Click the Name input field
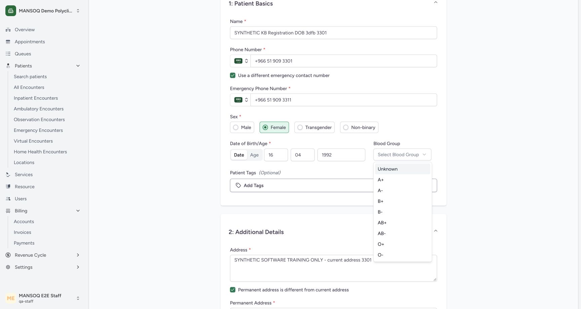The width and height of the screenshot is (581, 309). (334, 33)
